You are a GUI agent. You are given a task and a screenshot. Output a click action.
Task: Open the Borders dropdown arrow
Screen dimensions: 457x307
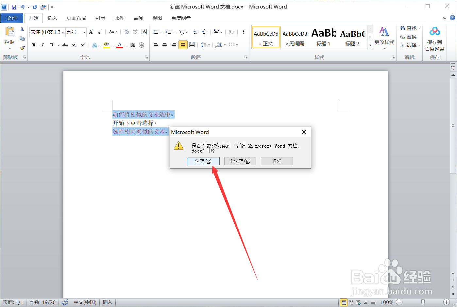click(x=237, y=45)
